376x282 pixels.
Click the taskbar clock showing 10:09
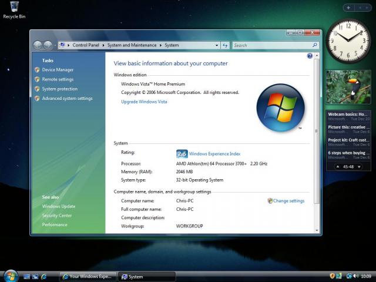[x=365, y=276]
